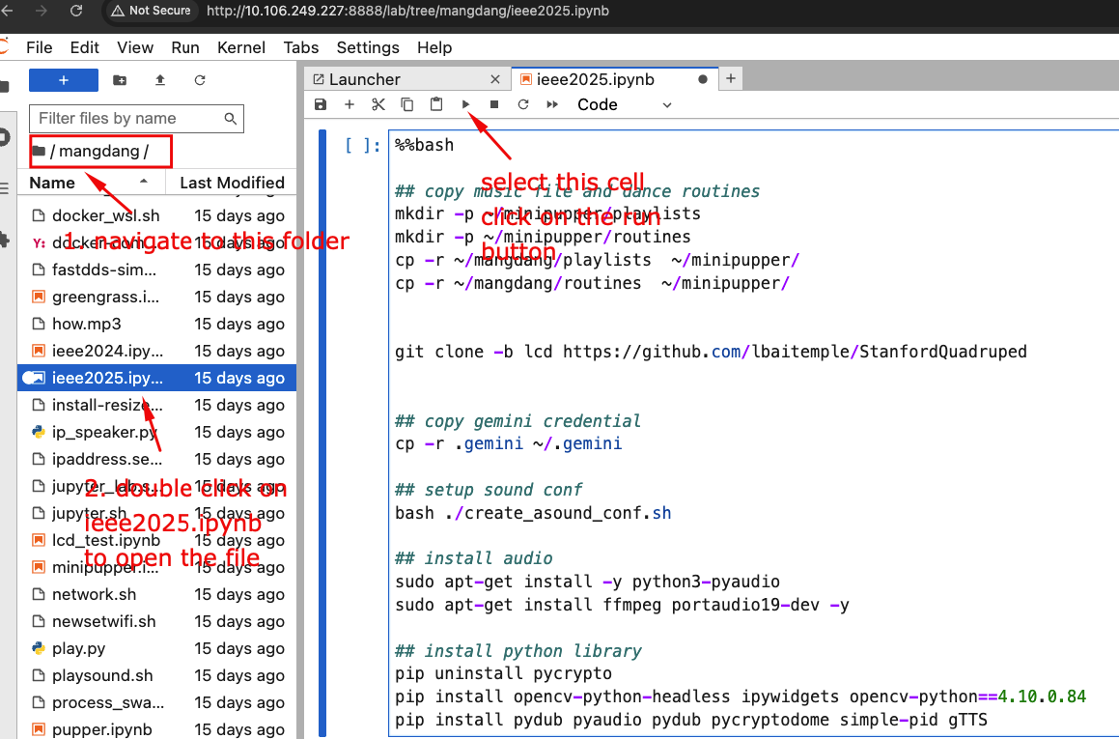1119x739 pixels.
Task: Restart the kernel icon
Action: [x=523, y=104]
